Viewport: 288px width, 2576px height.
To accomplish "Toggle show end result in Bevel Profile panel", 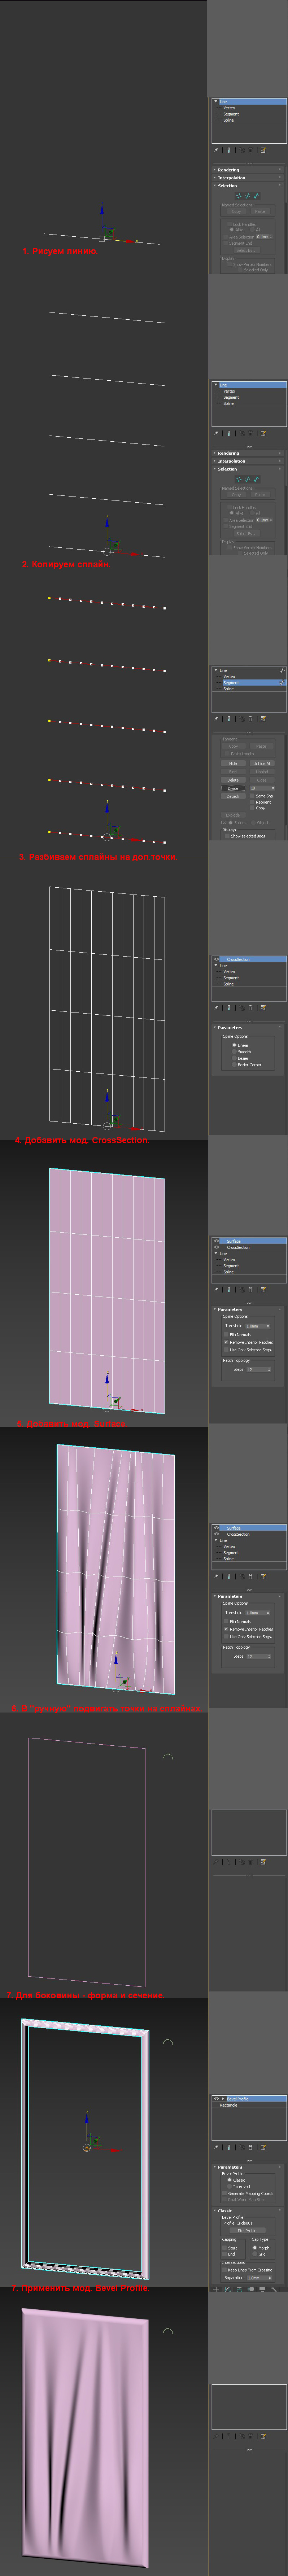I will click(229, 2147).
